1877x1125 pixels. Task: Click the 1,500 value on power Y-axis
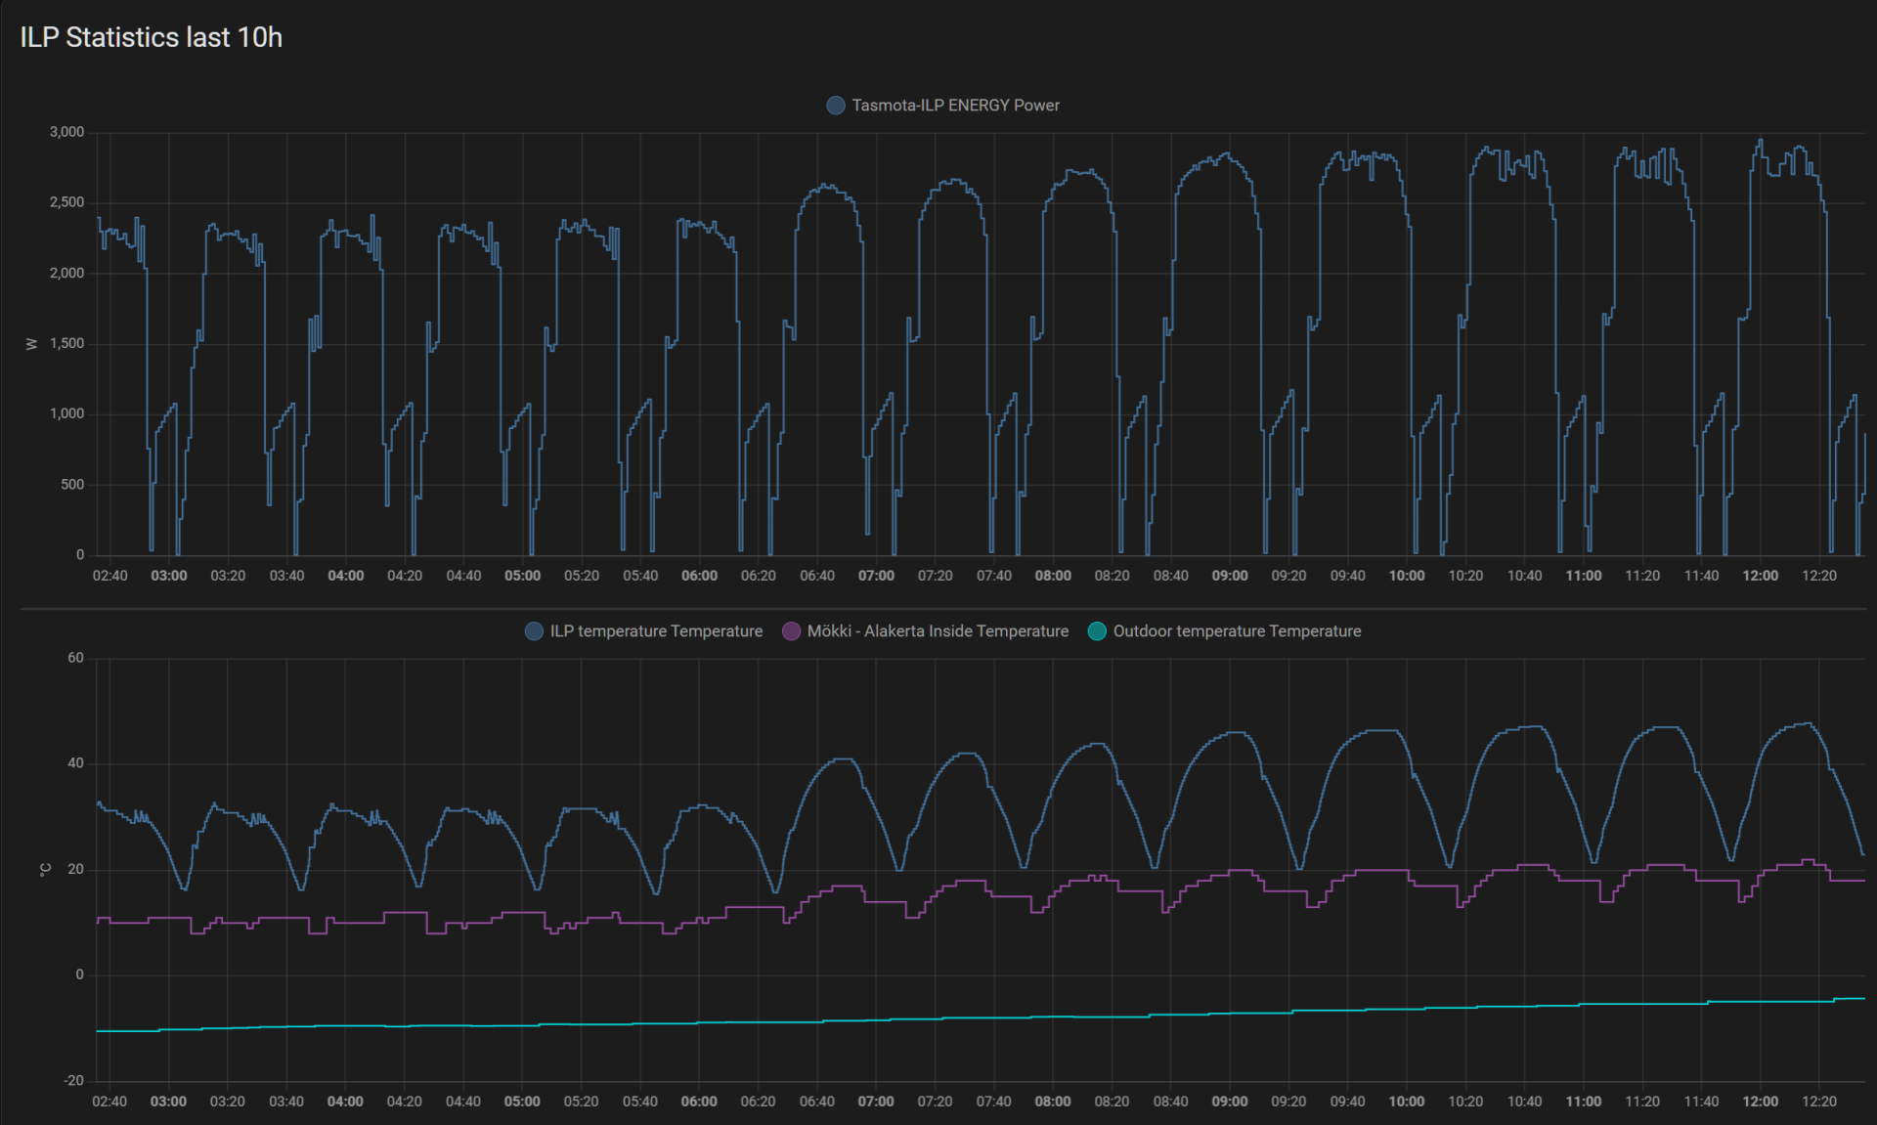click(66, 343)
